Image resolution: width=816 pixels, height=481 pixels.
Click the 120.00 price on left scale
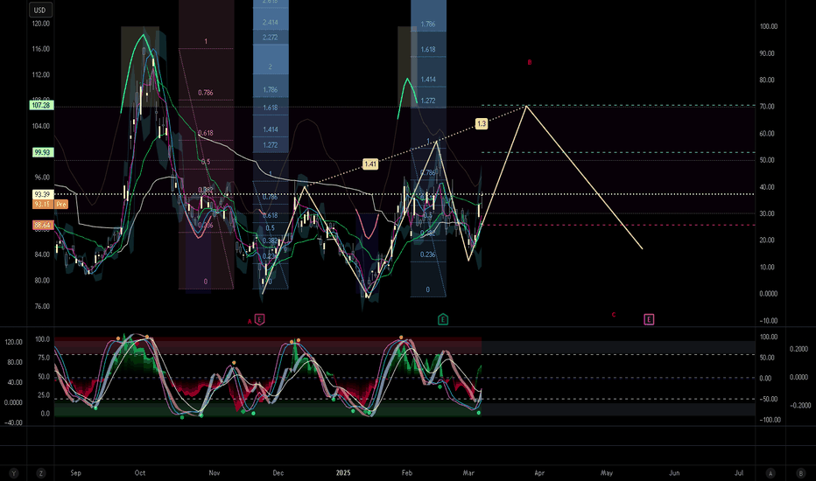(x=41, y=24)
